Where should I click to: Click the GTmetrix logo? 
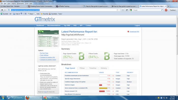45,19
